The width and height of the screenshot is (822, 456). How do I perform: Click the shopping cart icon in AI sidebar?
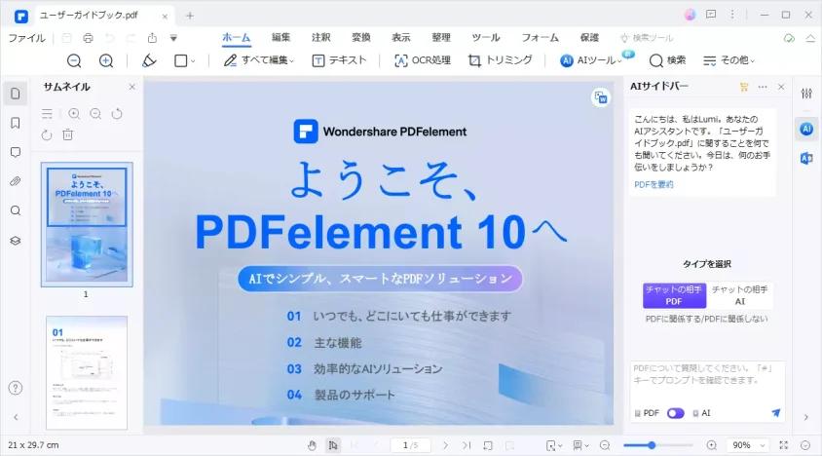744,87
